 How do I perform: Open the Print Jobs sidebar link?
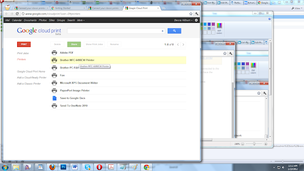tap(23, 53)
